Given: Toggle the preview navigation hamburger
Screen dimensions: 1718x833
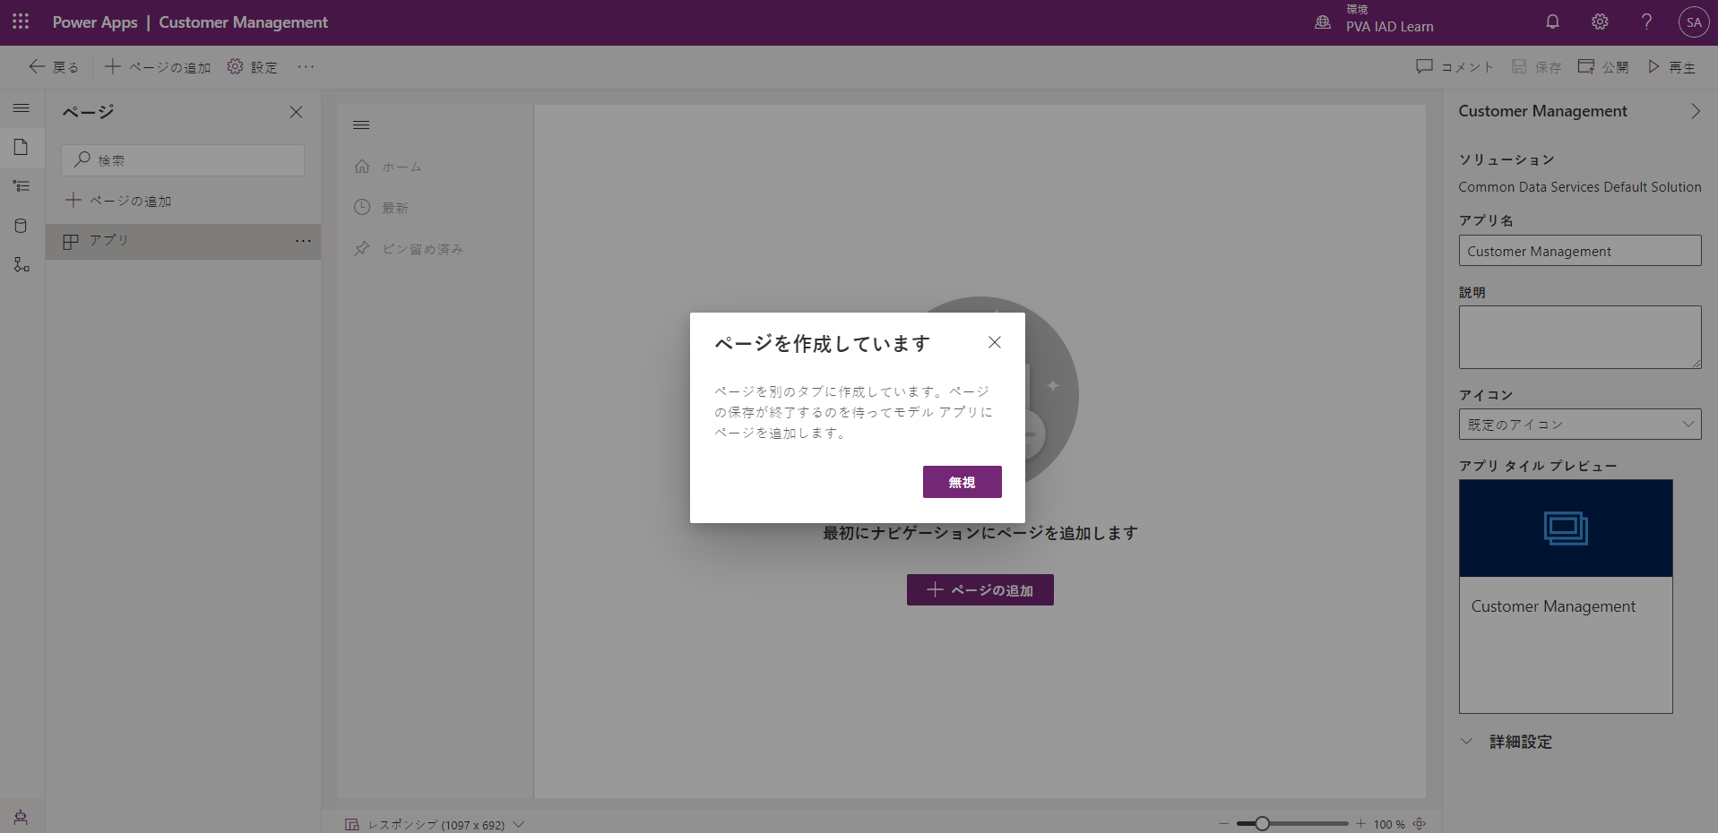Looking at the screenshot, I should pos(361,125).
